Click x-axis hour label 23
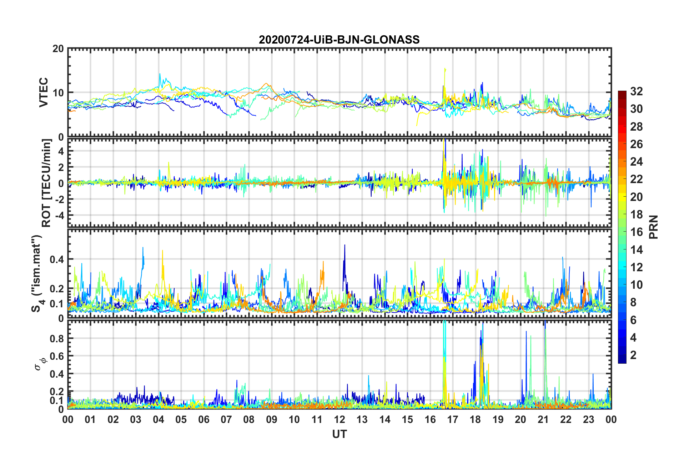The height and width of the screenshot is (454, 679). click(x=589, y=419)
